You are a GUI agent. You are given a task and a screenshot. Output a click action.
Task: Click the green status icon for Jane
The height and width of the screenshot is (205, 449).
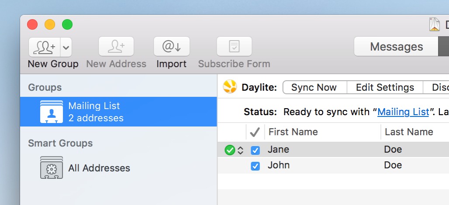(230, 150)
